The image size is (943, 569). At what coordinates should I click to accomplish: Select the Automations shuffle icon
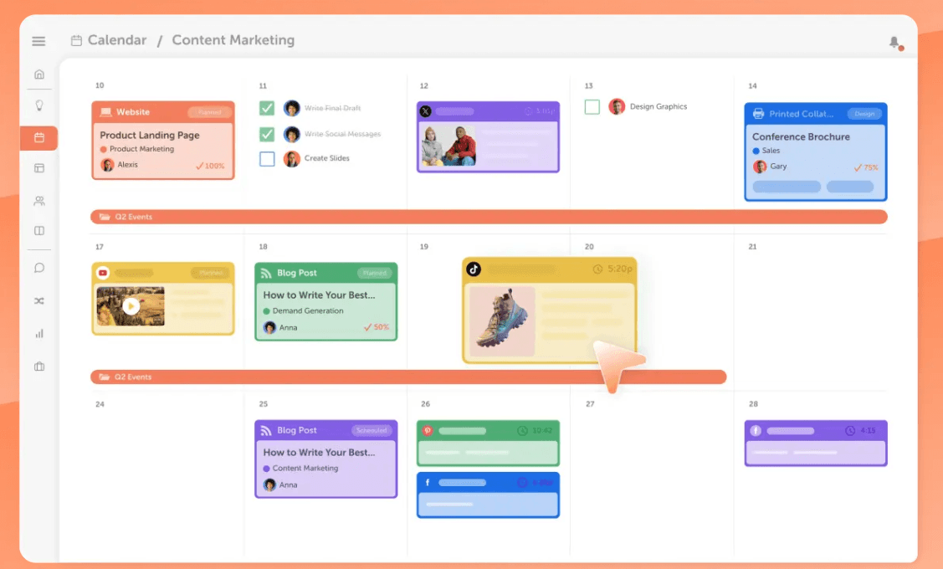[x=38, y=300]
